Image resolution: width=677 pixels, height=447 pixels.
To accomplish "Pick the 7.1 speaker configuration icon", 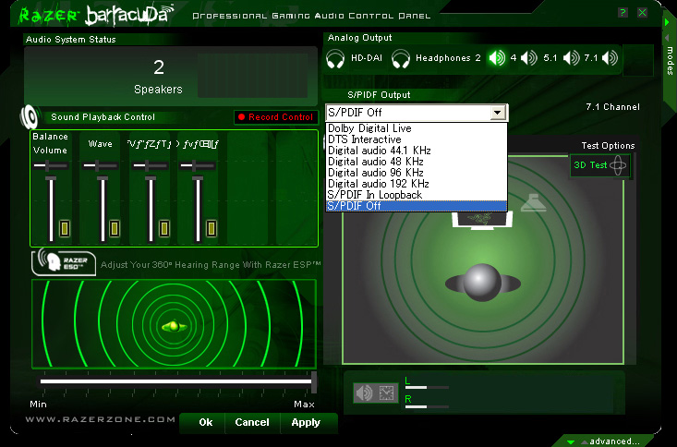I will tap(610, 59).
